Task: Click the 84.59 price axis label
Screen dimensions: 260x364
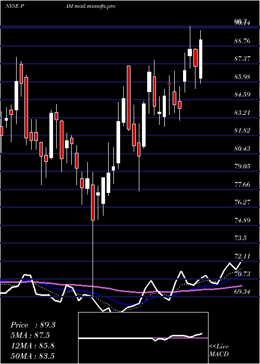Action: pos(242,95)
